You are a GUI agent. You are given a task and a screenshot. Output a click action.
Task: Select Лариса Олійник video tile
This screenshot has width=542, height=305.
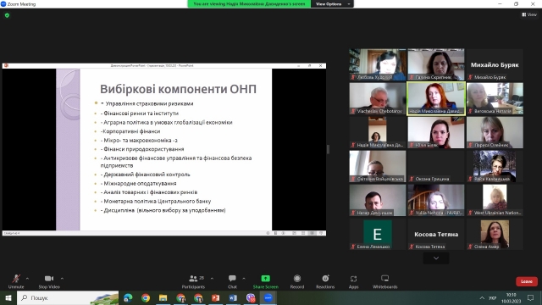[x=495, y=132]
